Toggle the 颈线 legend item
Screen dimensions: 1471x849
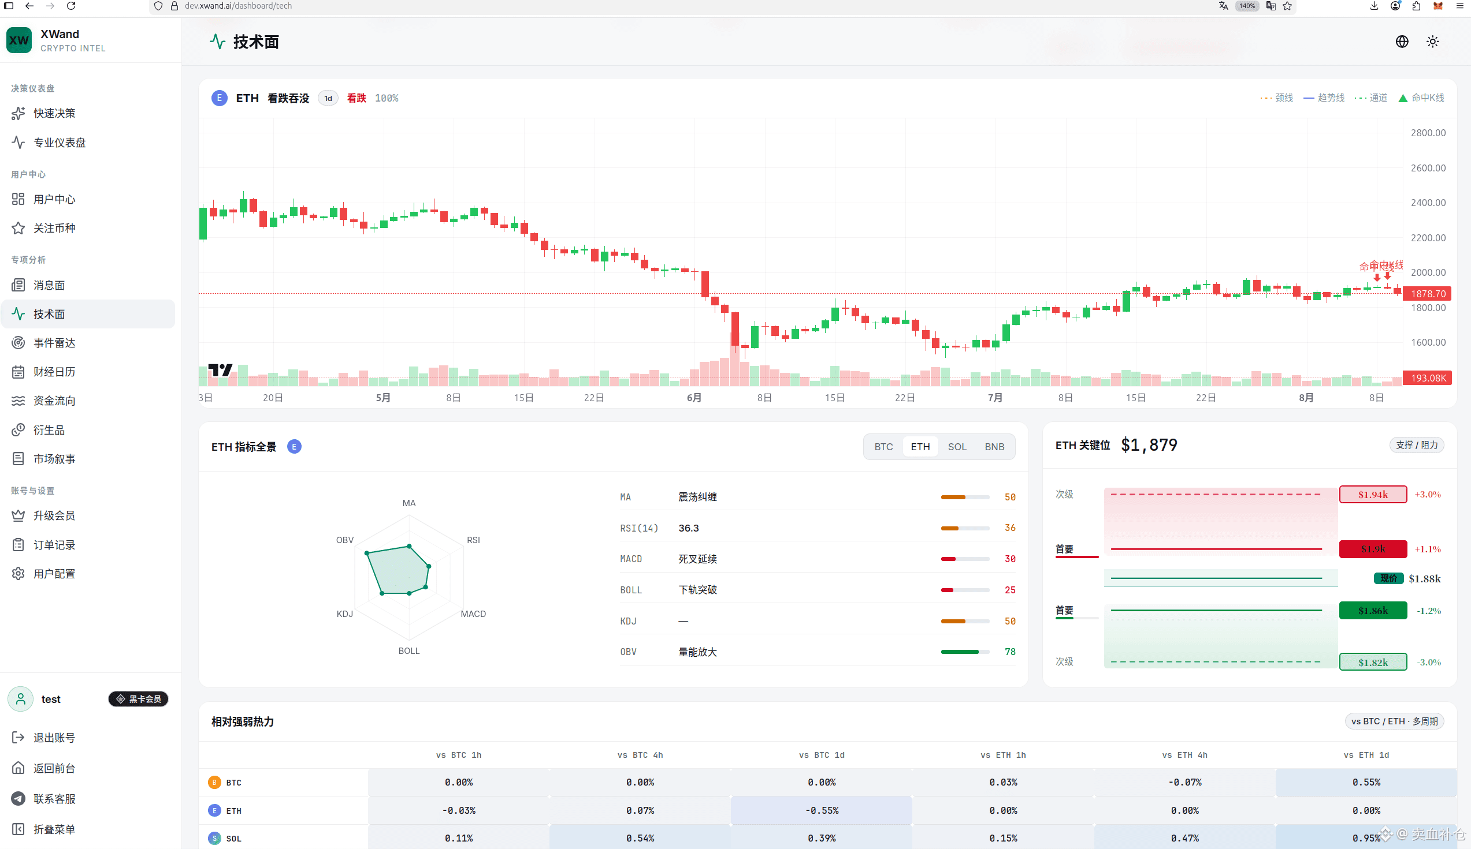click(x=1277, y=98)
